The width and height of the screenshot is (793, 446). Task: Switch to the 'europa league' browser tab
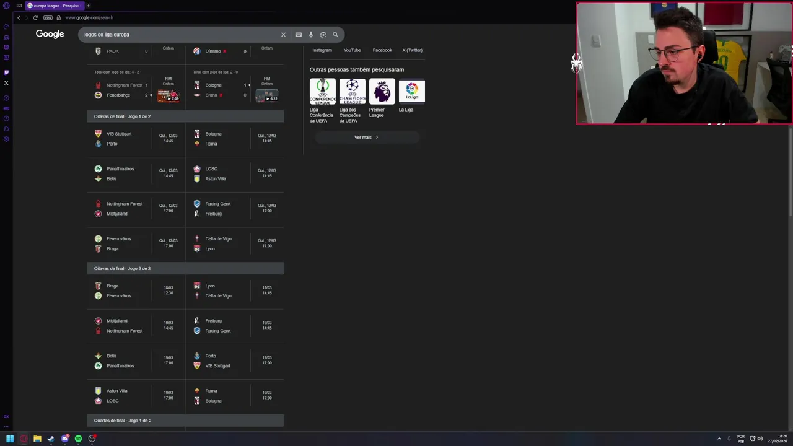click(x=54, y=6)
